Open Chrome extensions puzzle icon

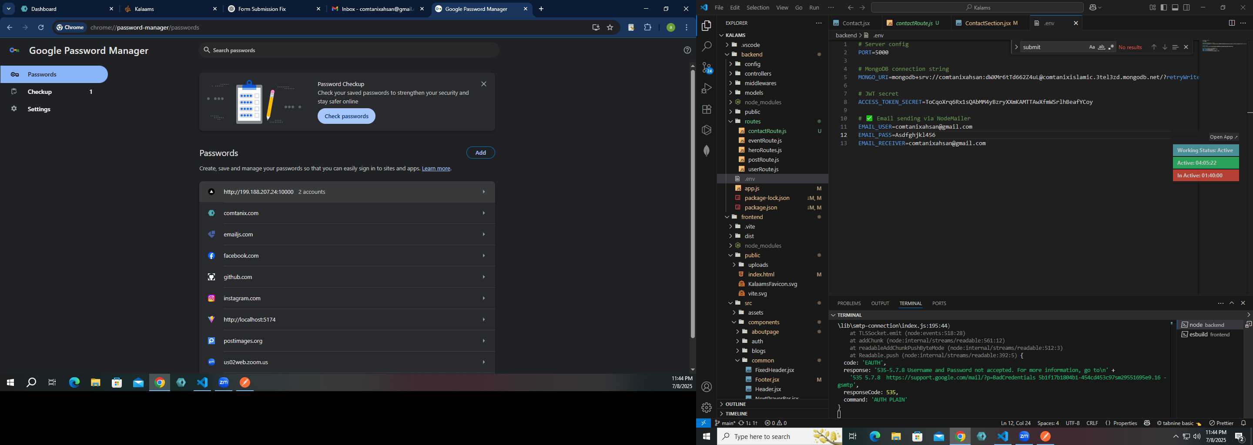[647, 28]
